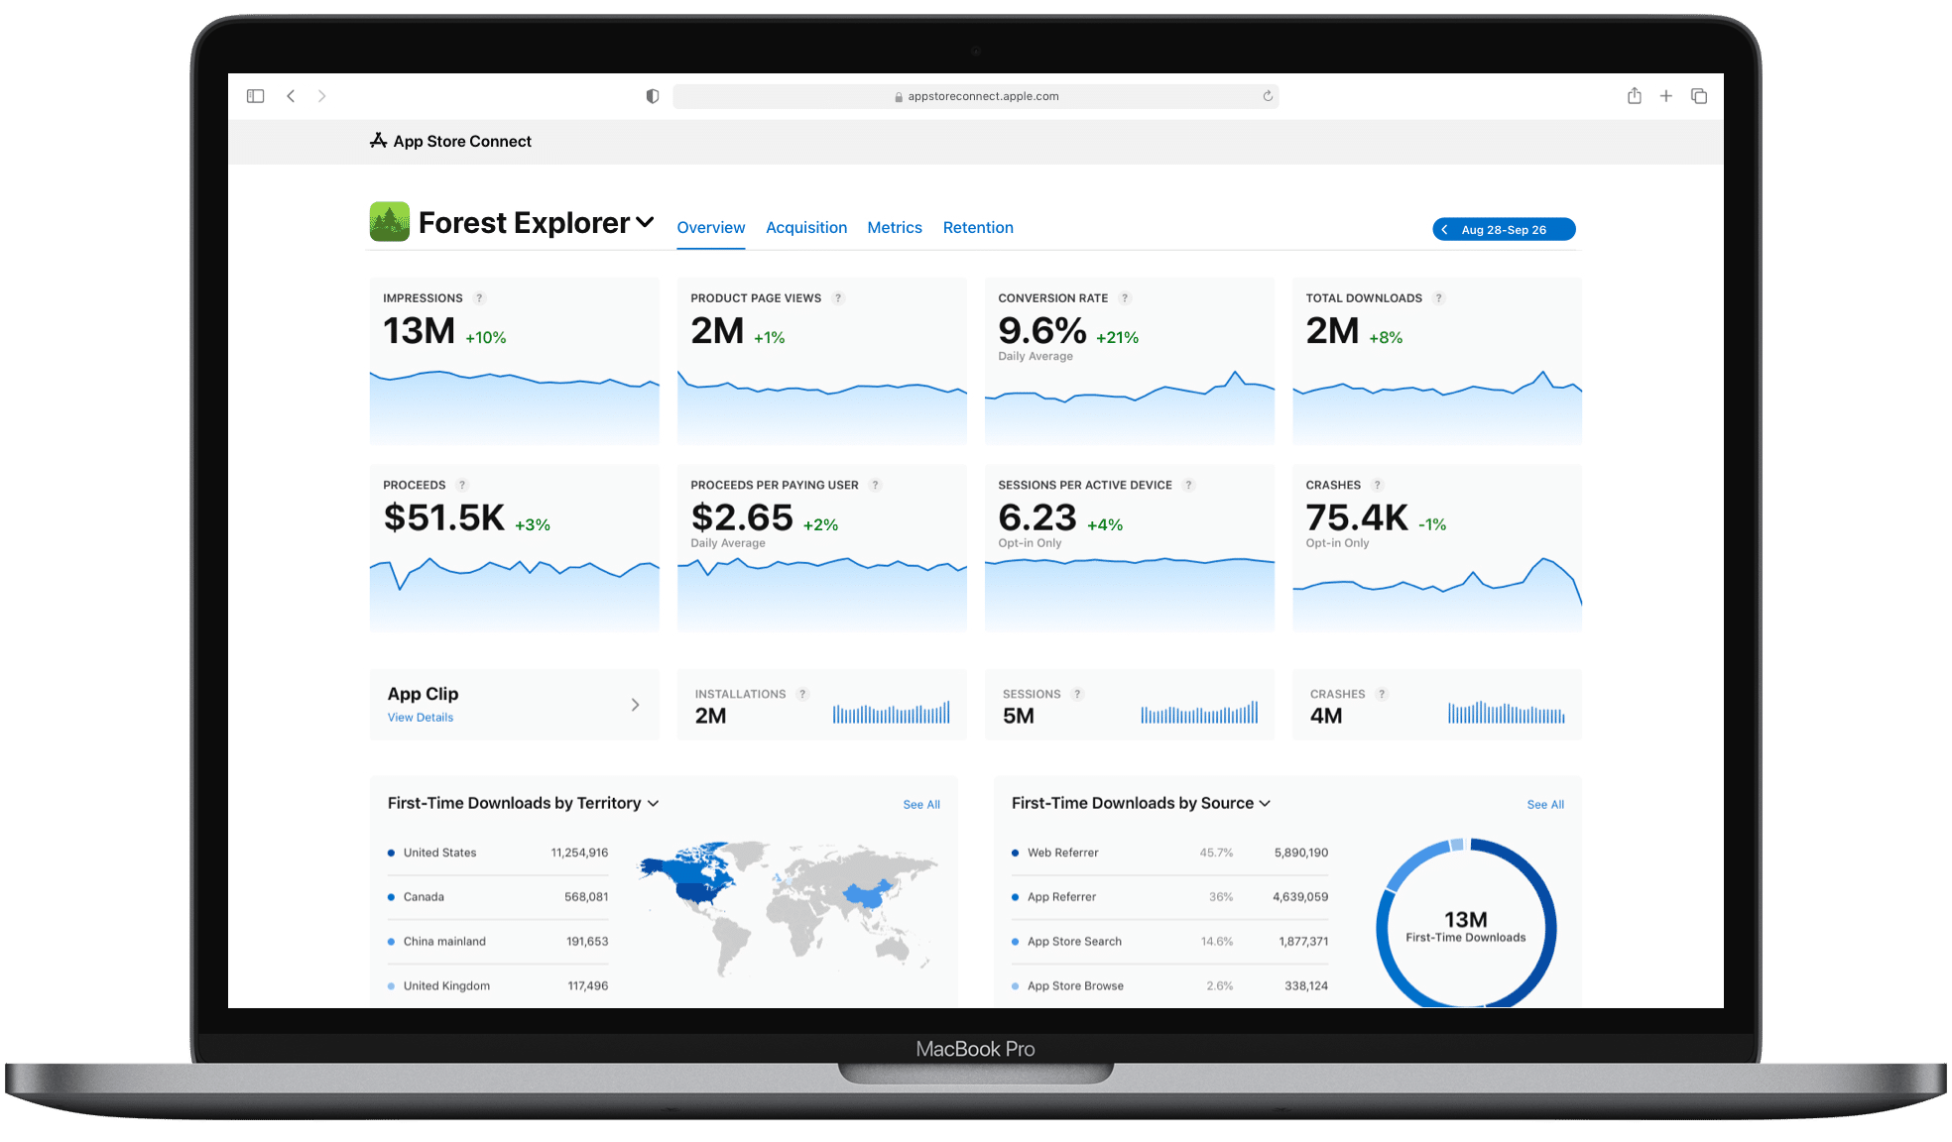The height and width of the screenshot is (1142, 1952).
Task: Switch to the Metrics tab
Action: pos(895,228)
